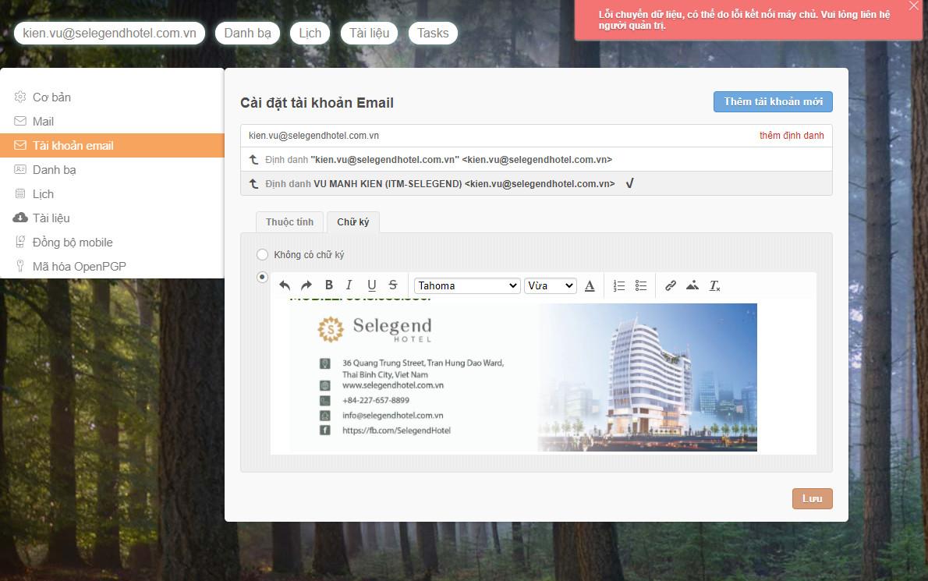This screenshot has height=581, width=928.
Task: Insert a hyperlink in the signature
Action: (x=671, y=285)
